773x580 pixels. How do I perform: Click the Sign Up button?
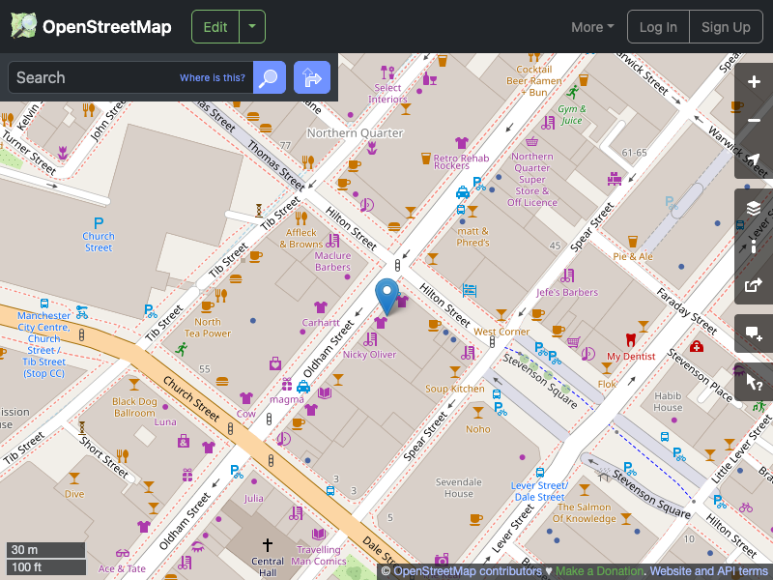pos(726,27)
